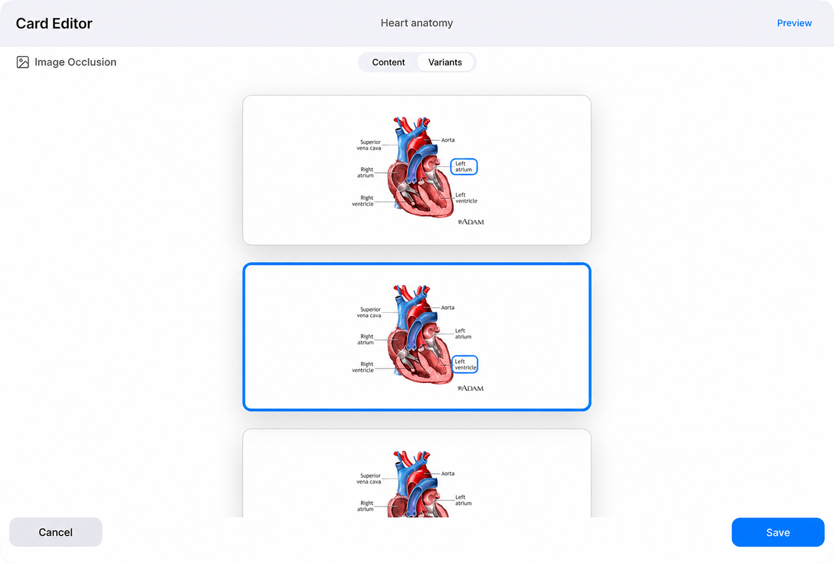Click the Heart anatomy title
834x563 pixels.
pos(417,23)
